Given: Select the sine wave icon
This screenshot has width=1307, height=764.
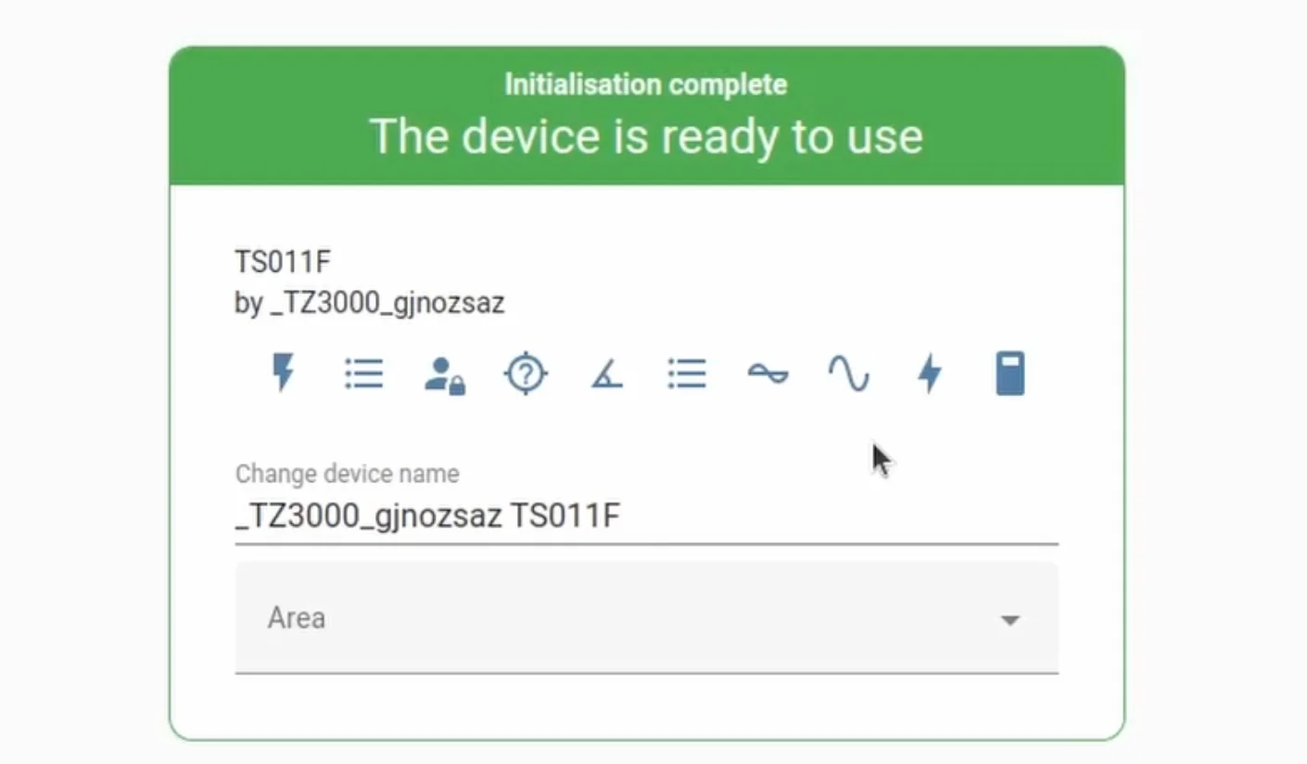Looking at the screenshot, I should click(x=849, y=375).
